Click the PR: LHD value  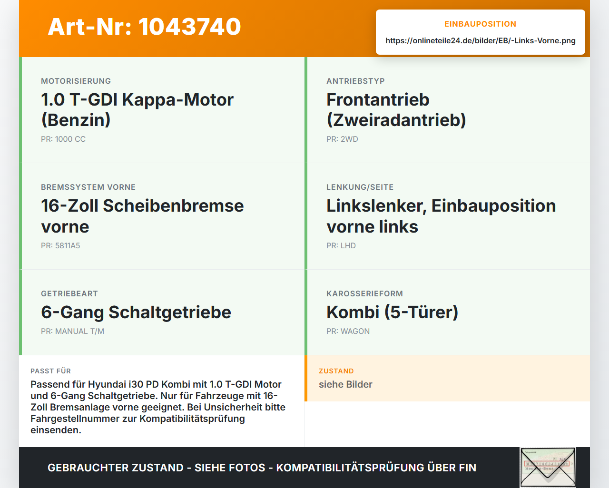pos(341,246)
